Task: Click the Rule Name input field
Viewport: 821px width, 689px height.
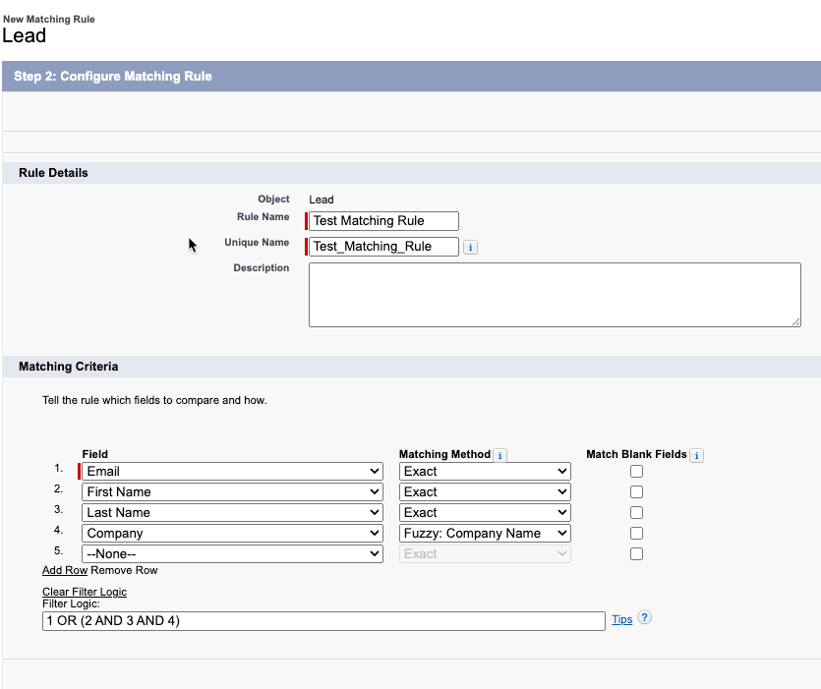Action: click(x=383, y=221)
